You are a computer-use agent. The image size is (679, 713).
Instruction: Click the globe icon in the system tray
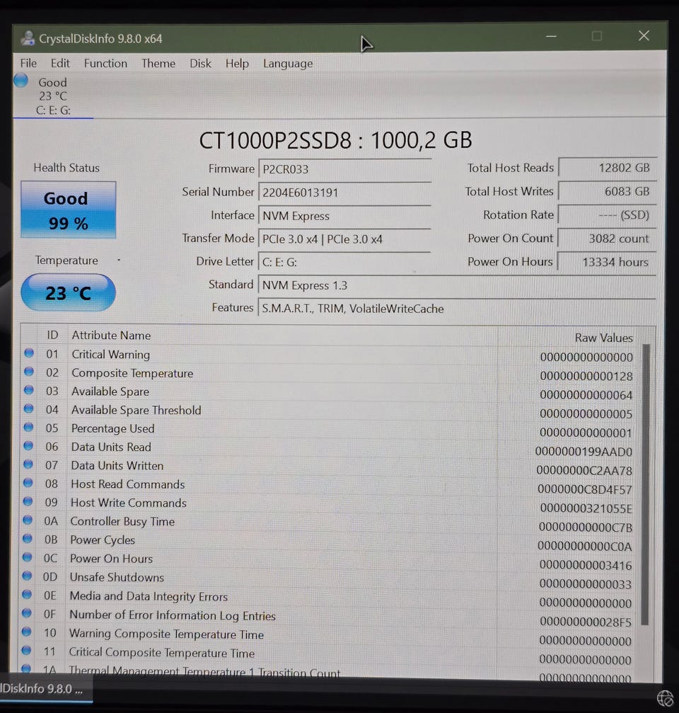(666, 698)
